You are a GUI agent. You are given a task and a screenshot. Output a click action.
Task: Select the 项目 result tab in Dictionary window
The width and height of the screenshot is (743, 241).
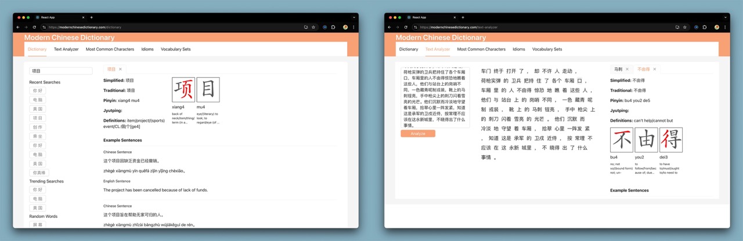111,69
